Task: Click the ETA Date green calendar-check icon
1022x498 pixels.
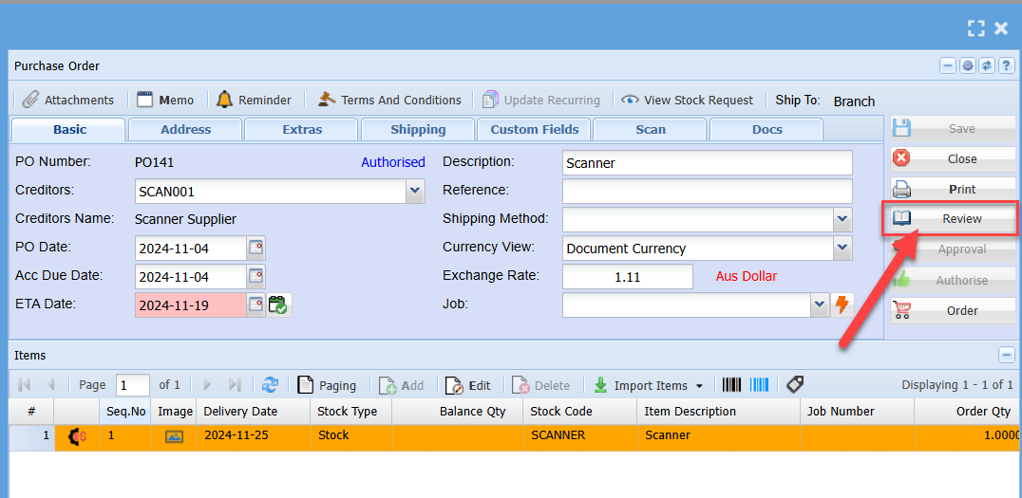Action: (x=278, y=304)
